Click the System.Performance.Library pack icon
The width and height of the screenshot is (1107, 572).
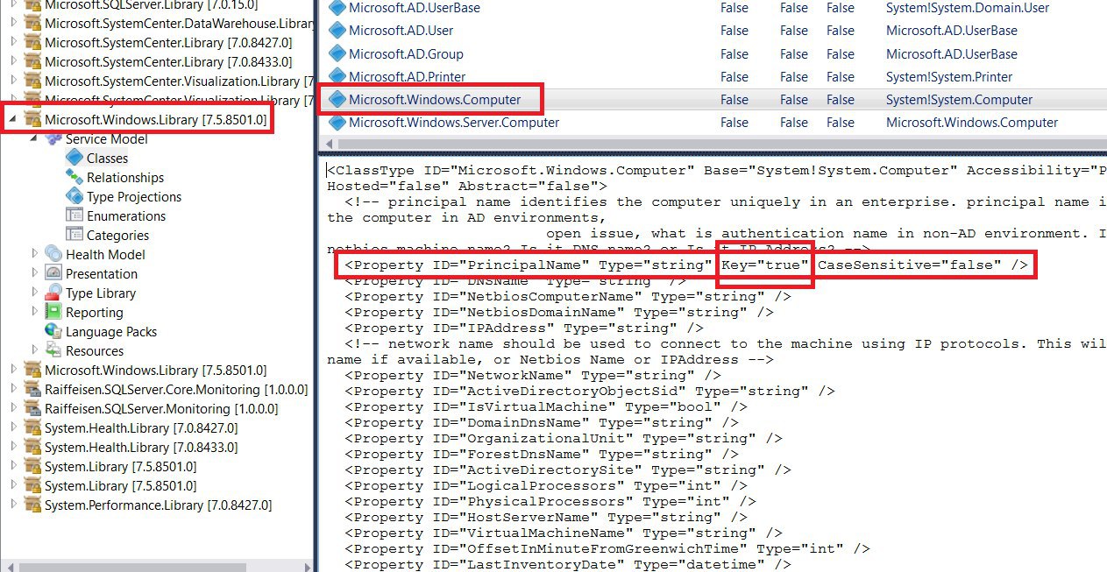pos(32,505)
